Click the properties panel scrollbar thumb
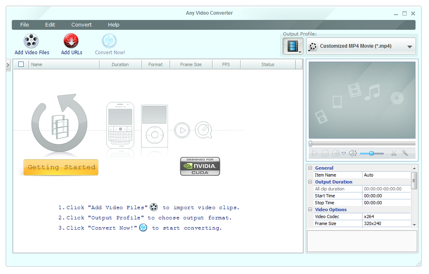The height and width of the screenshot is (274, 429). pyautogui.click(x=414, y=181)
